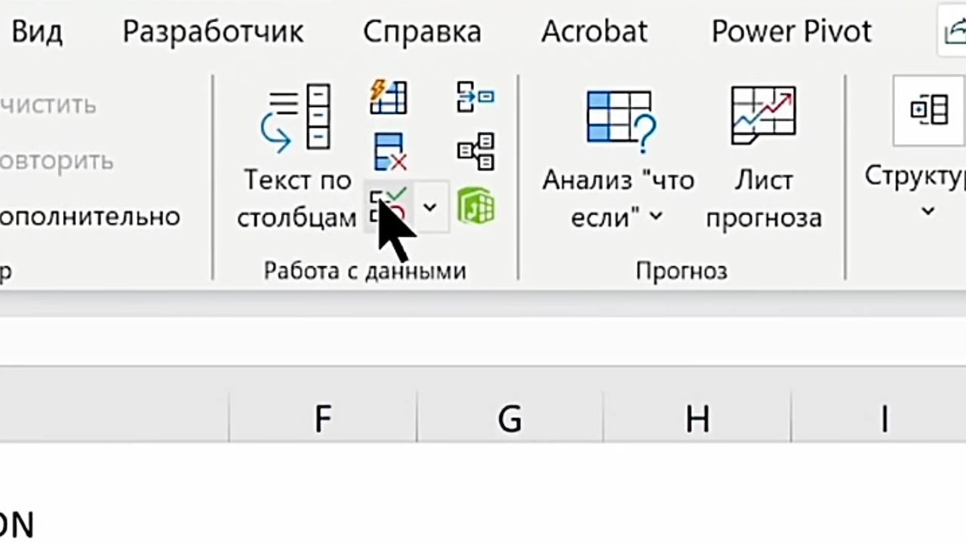Viewport: 966px width, 543px height.
Task: Open the green Manage Data Model icon
Action: point(475,207)
